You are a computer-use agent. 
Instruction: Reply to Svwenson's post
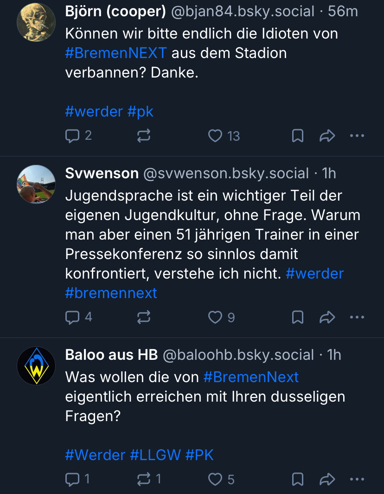point(72,317)
